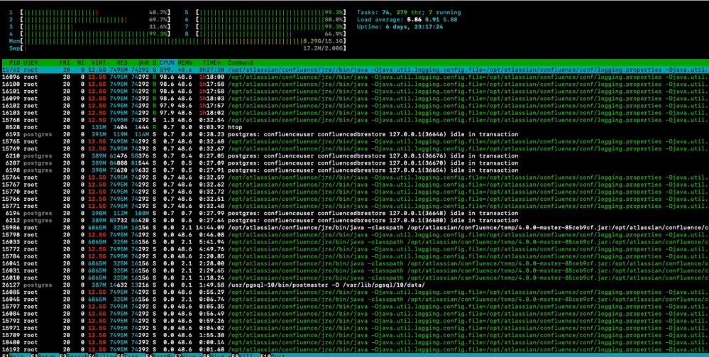The height and width of the screenshot is (357, 709).
Task: Select process row with PID 16100
Action: point(355,84)
